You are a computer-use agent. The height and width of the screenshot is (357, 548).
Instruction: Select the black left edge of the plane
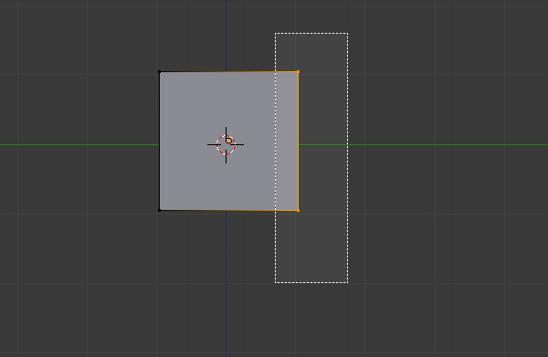[x=159, y=142]
